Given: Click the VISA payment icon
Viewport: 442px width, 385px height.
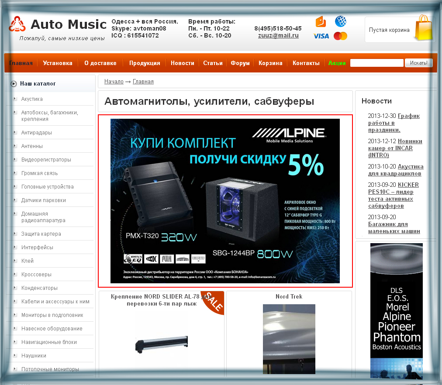Looking at the screenshot, I should coord(321,36).
